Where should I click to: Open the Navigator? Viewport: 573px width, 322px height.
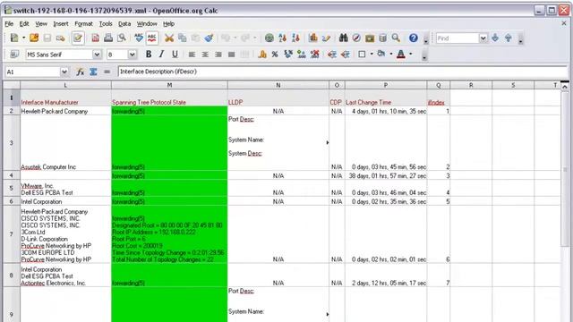[356, 38]
